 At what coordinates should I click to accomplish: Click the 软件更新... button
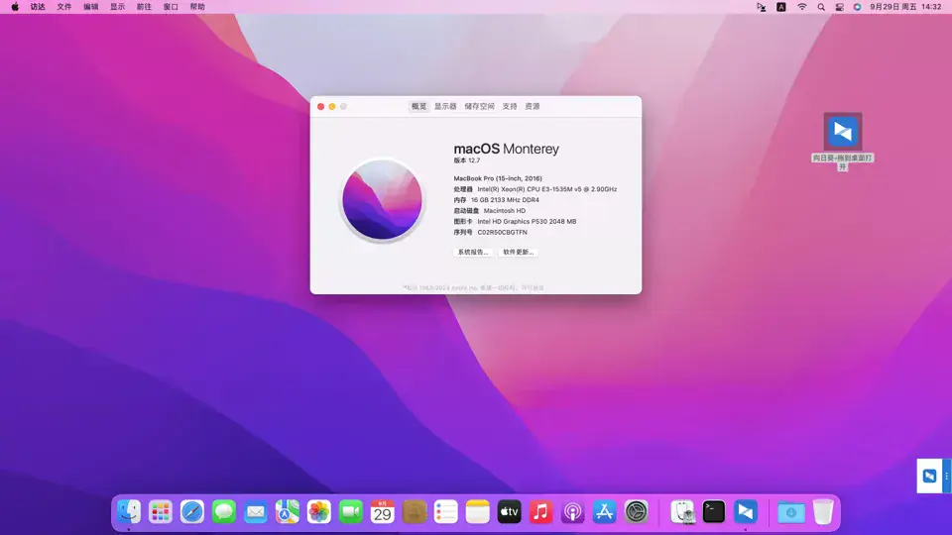(518, 252)
